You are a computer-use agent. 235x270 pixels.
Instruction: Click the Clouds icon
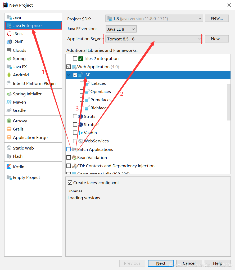click(9, 50)
